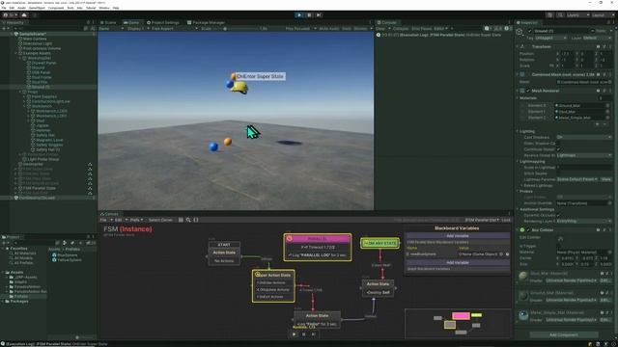This screenshot has height=347, width=618.
Task: Open the Tag dropdown in the Inspector
Action: point(551,38)
